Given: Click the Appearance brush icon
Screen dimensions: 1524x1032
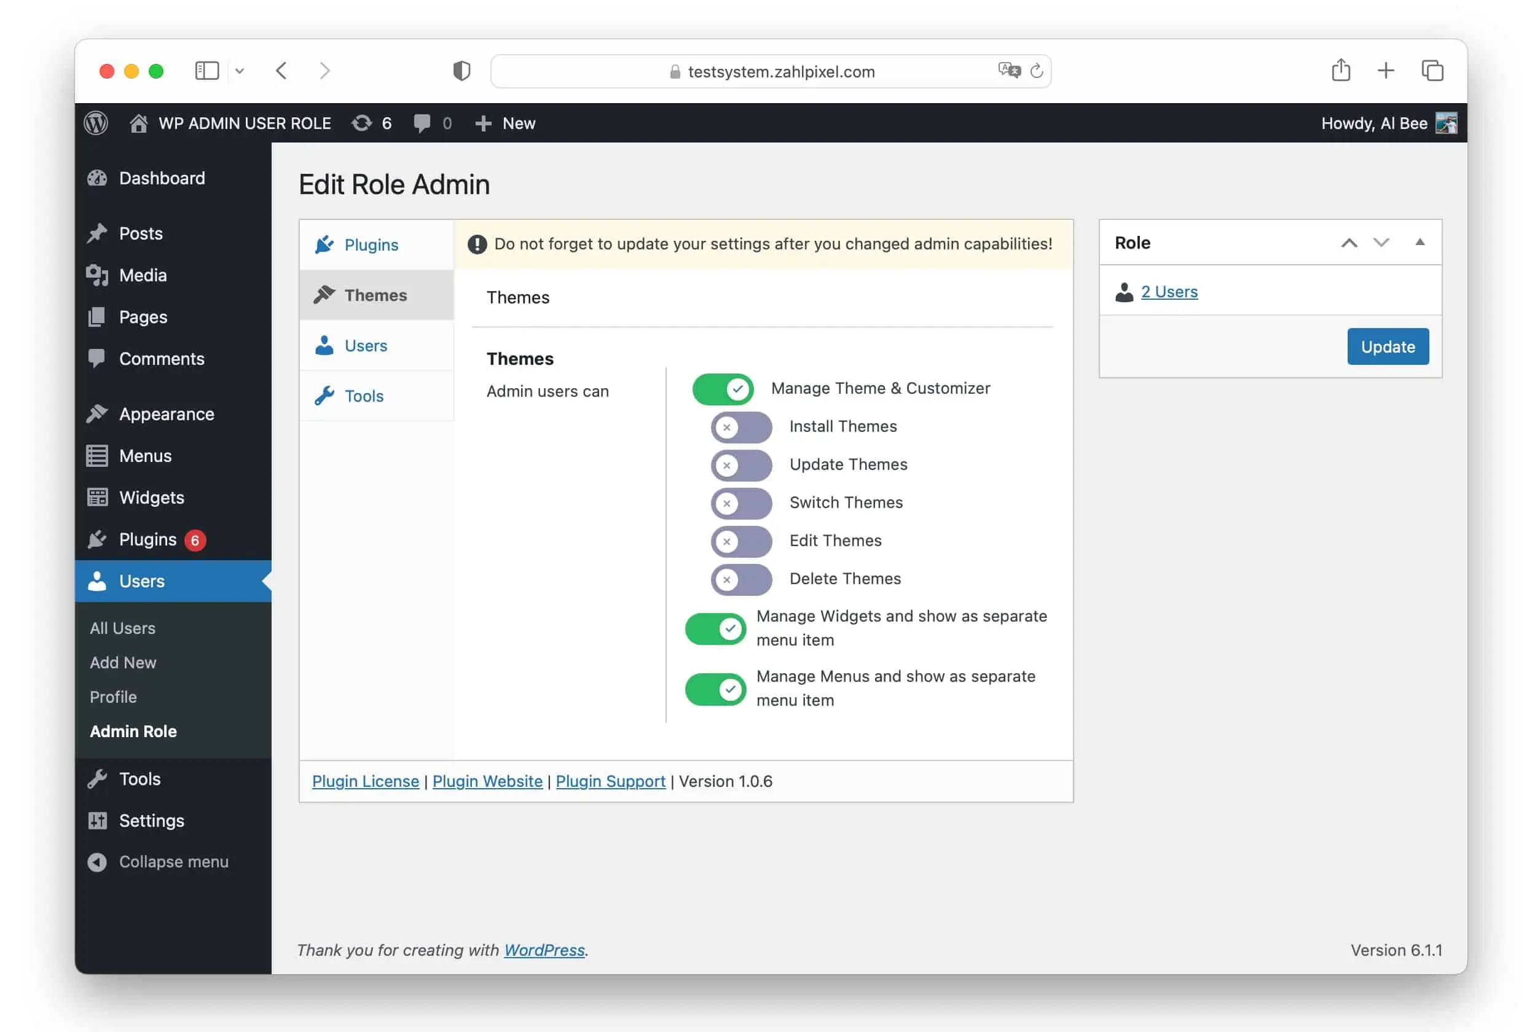Looking at the screenshot, I should [97, 413].
